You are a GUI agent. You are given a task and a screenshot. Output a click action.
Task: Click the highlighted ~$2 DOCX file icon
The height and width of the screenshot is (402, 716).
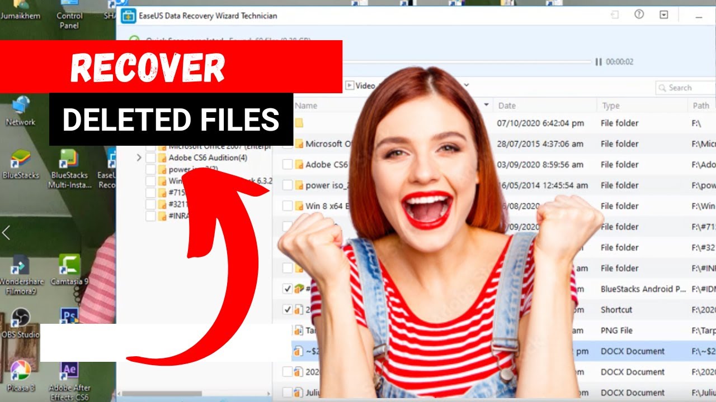click(299, 351)
